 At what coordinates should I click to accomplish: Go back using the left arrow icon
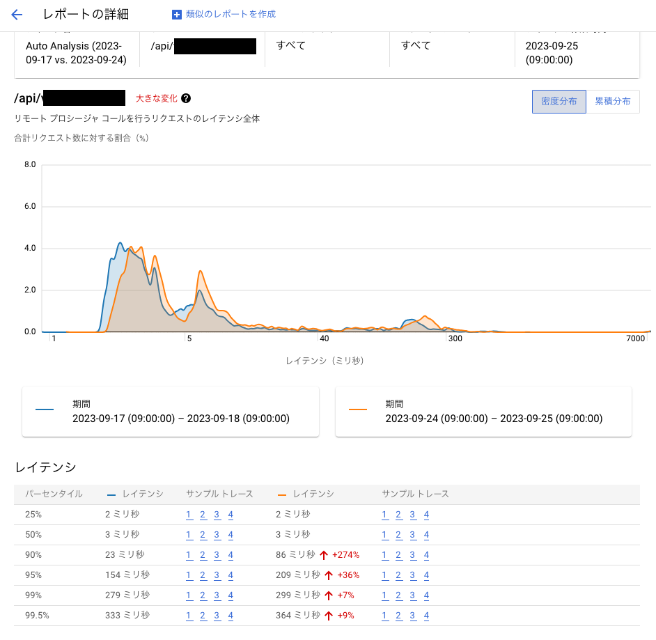17,15
